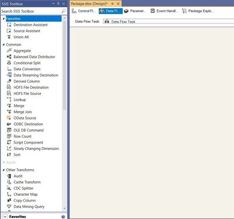Click the 'OLE DB Command' label
Viewport: 234px width, 219px height.
coord(29,130)
